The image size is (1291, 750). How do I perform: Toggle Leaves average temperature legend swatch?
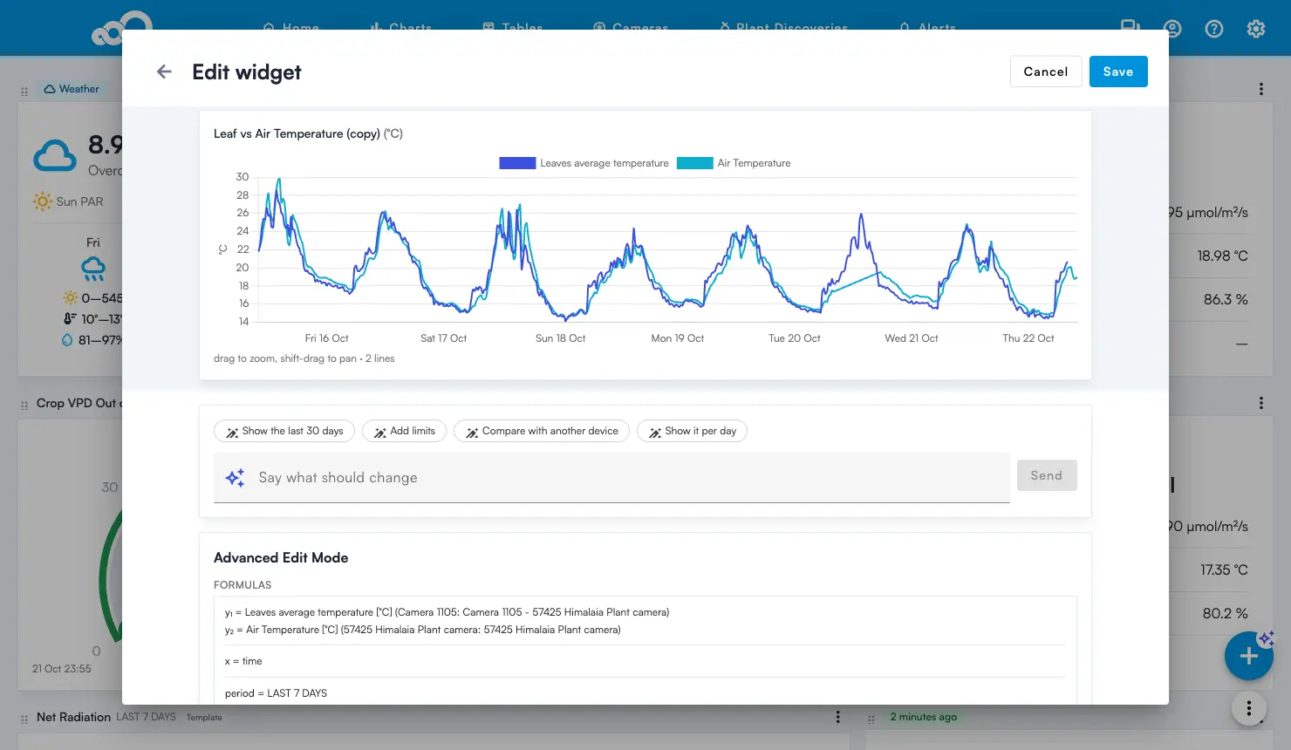517,163
